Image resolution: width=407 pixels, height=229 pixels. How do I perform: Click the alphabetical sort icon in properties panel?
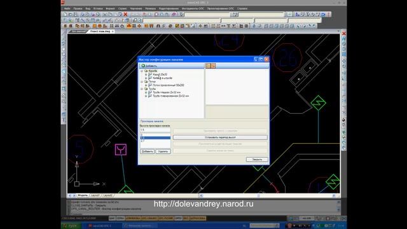[213, 66]
